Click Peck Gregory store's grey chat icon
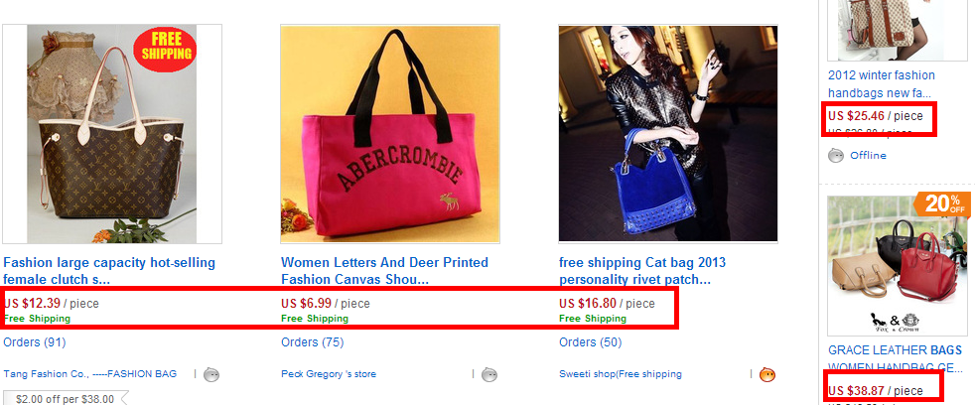Viewport: 975px width, 405px height. click(488, 374)
